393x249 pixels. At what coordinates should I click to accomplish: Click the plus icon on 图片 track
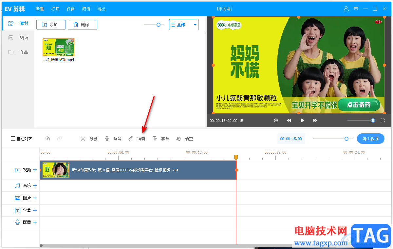pyautogui.click(x=35, y=198)
